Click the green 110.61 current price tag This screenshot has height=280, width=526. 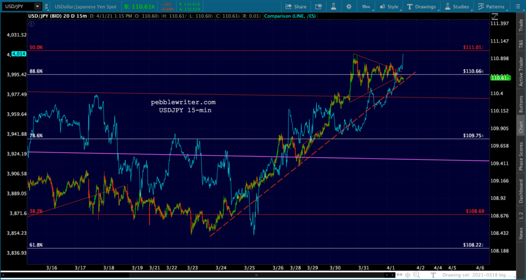[500, 78]
